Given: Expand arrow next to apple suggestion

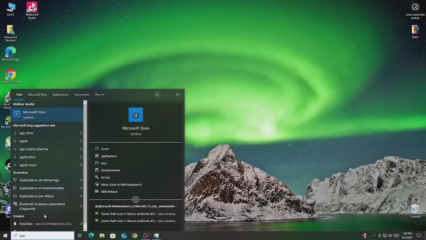Looking at the screenshot, I should pos(81,141).
